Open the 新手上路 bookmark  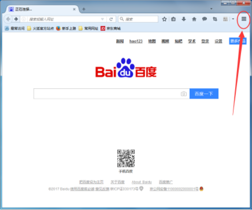pyautogui.click(x=66, y=29)
